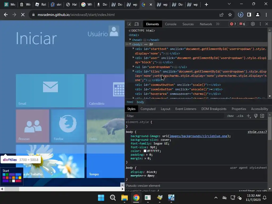This screenshot has height=204, width=272.
Task: Select the zoomoutbutton div line
Action: coord(178,85)
